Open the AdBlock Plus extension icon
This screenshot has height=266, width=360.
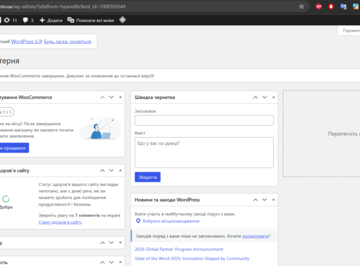(319, 7)
